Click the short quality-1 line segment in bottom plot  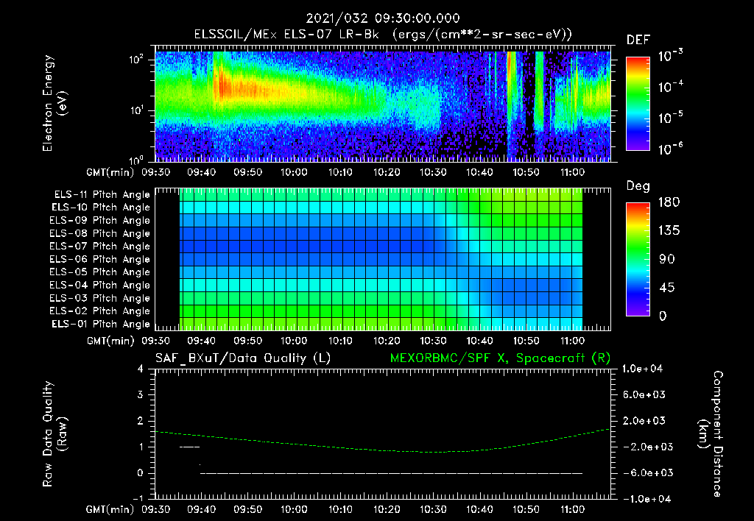coord(189,447)
